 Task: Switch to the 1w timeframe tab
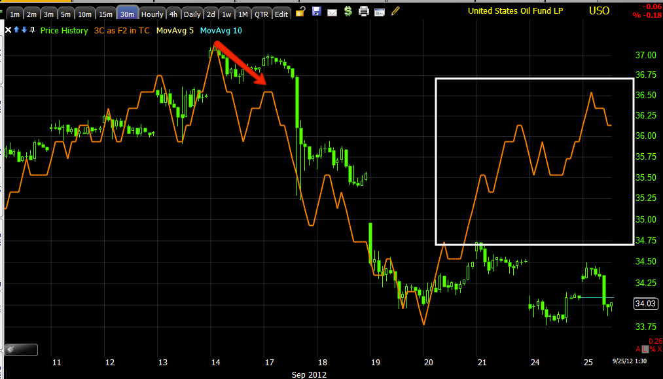(226, 14)
